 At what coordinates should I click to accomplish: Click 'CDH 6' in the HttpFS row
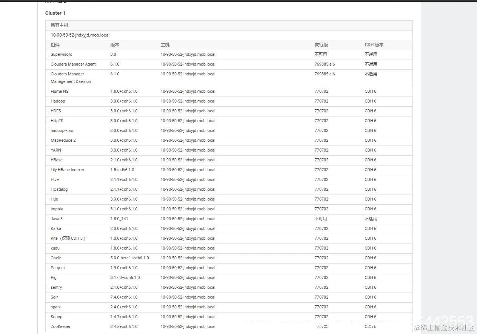pyautogui.click(x=371, y=121)
